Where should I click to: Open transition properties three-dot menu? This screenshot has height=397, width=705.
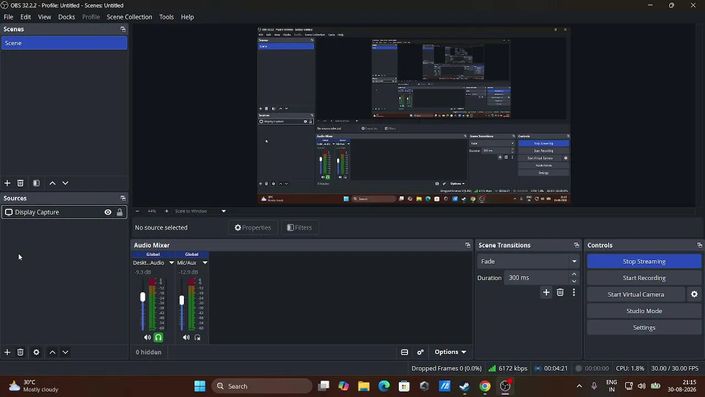coord(574,293)
